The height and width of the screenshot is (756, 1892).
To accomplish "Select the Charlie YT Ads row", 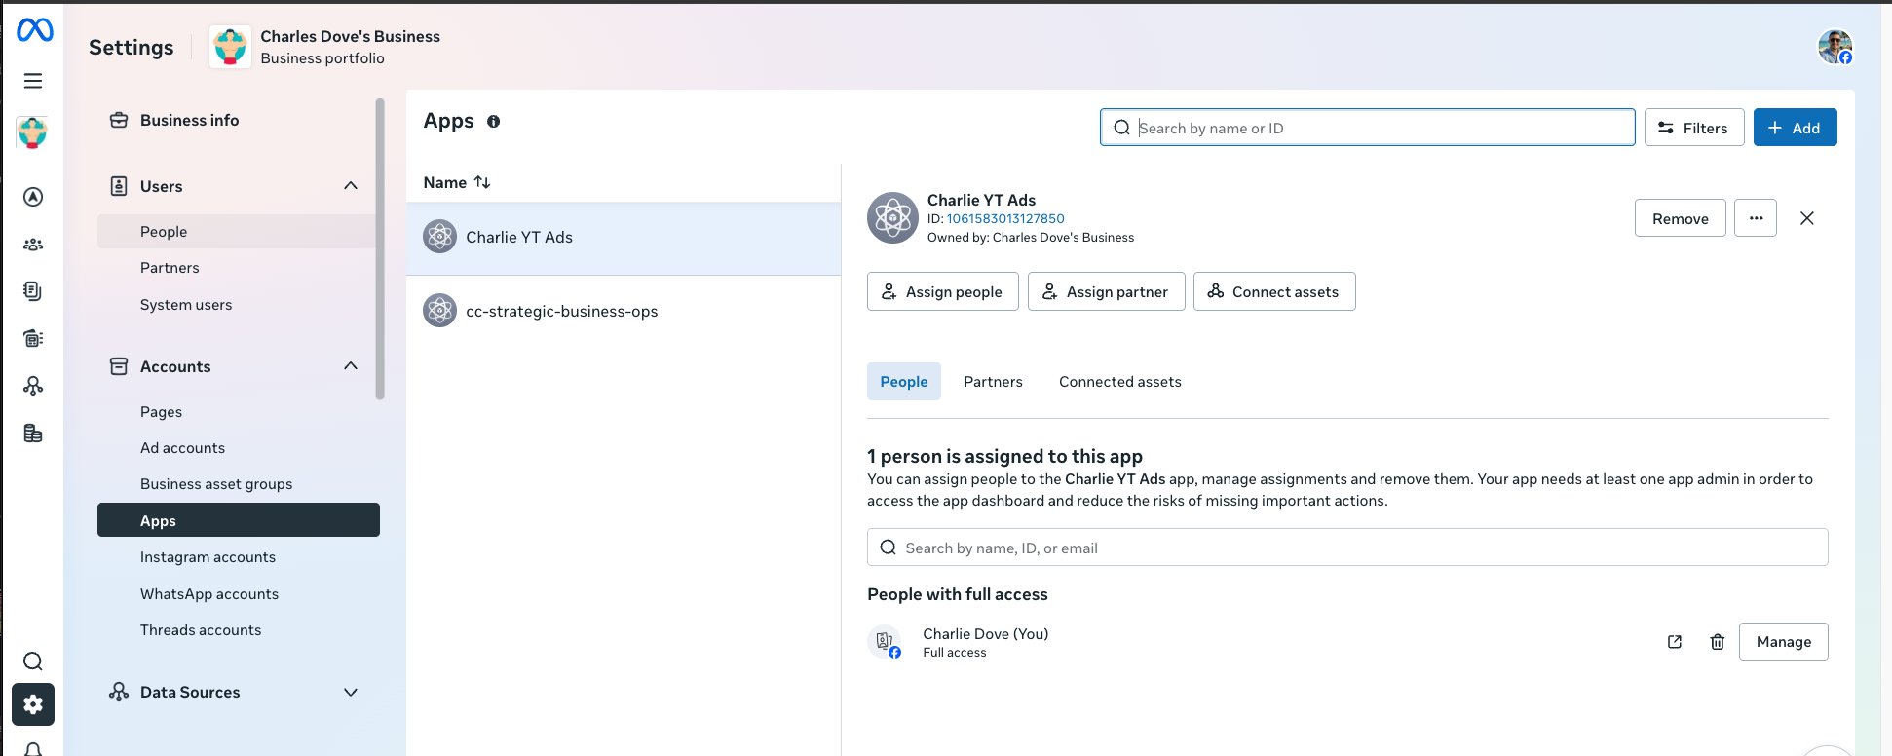I will (x=624, y=238).
